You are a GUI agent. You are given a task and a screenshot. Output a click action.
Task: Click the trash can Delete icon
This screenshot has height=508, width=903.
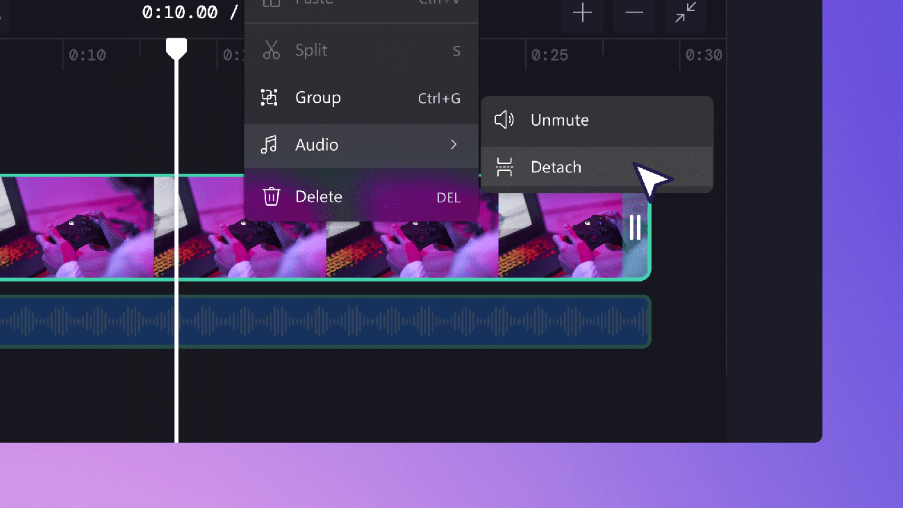point(271,197)
